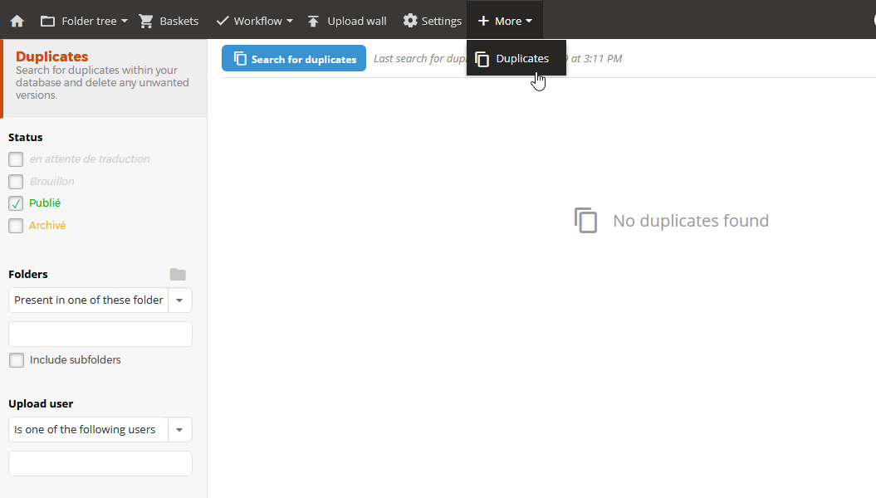Click the Folder tree dropdown caret
The image size is (876, 498).
pyautogui.click(x=125, y=22)
